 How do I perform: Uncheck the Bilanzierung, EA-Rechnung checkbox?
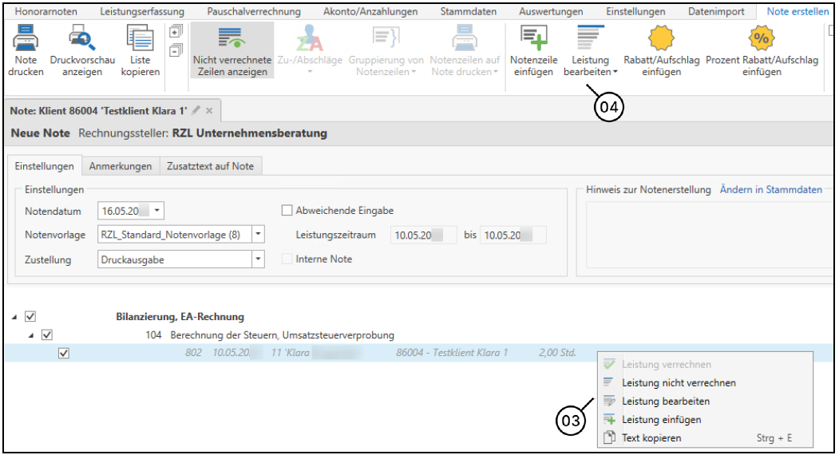(30, 317)
